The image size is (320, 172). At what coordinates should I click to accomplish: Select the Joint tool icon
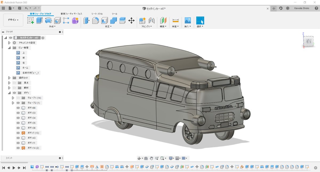[151, 21]
